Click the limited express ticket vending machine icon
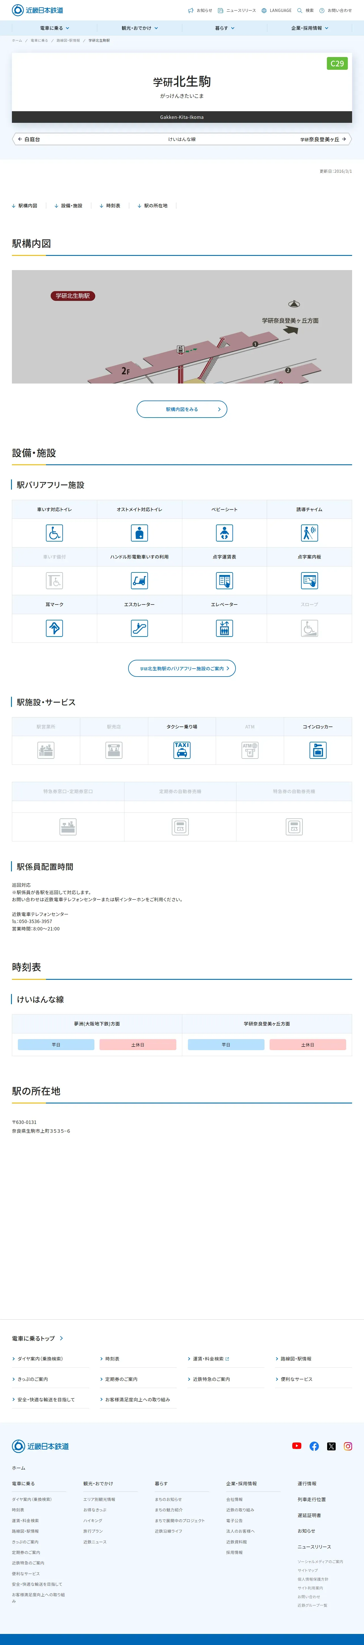 pyautogui.click(x=294, y=827)
